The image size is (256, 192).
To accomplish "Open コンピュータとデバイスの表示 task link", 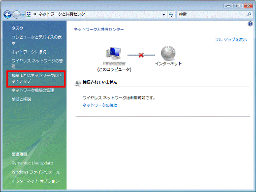I will click(x=36, y=40).
